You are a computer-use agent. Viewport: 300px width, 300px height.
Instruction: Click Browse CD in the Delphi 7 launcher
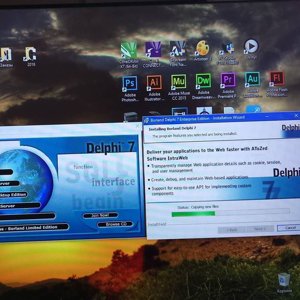point(115,224)
